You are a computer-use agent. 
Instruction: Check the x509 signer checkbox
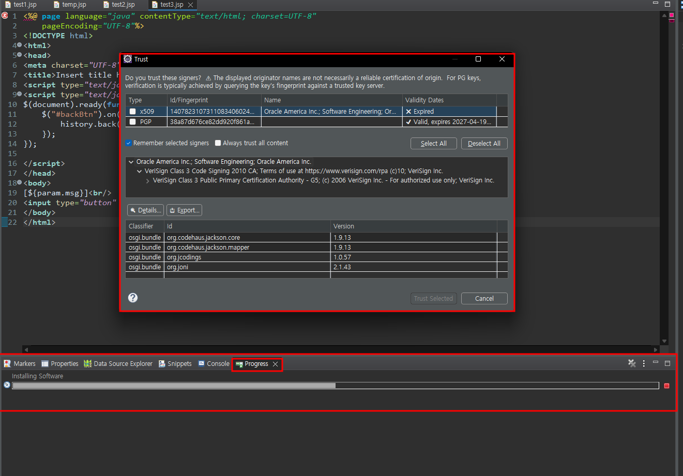point(133,112)
